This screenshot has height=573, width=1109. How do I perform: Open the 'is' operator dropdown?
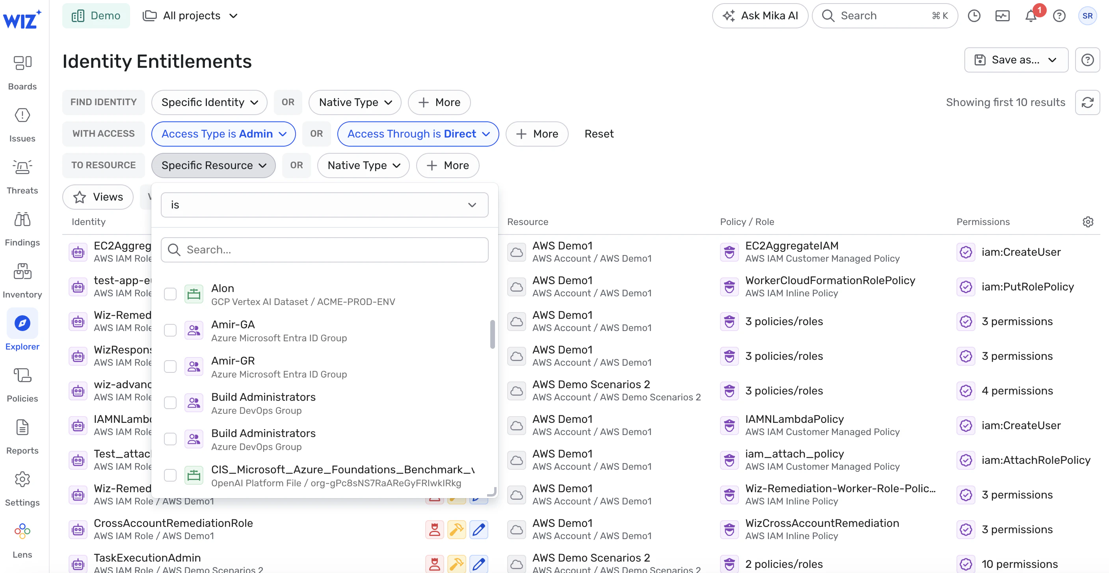tap(325, 205)
